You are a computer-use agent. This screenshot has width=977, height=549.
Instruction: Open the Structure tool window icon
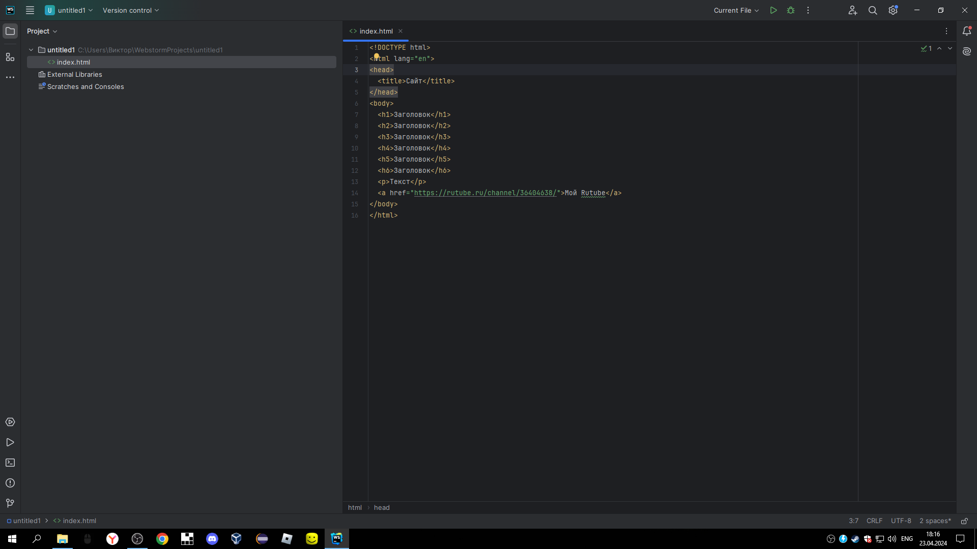click(x=10, y=57)
